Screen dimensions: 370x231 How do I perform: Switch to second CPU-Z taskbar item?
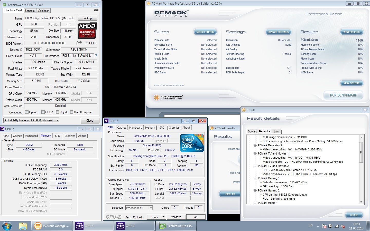point(135,226)
